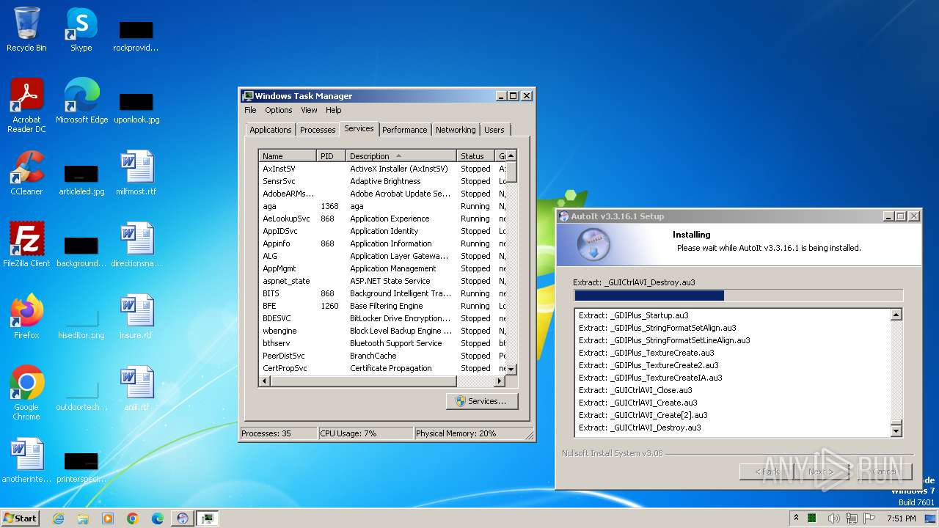Open Edge from the taskbar
The width and height of the screenshot is (939, 528).
[158, 518]
